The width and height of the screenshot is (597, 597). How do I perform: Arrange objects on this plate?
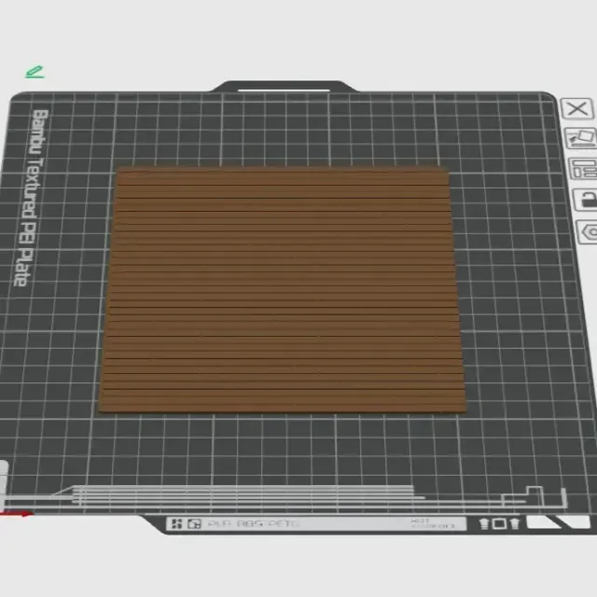583,169
